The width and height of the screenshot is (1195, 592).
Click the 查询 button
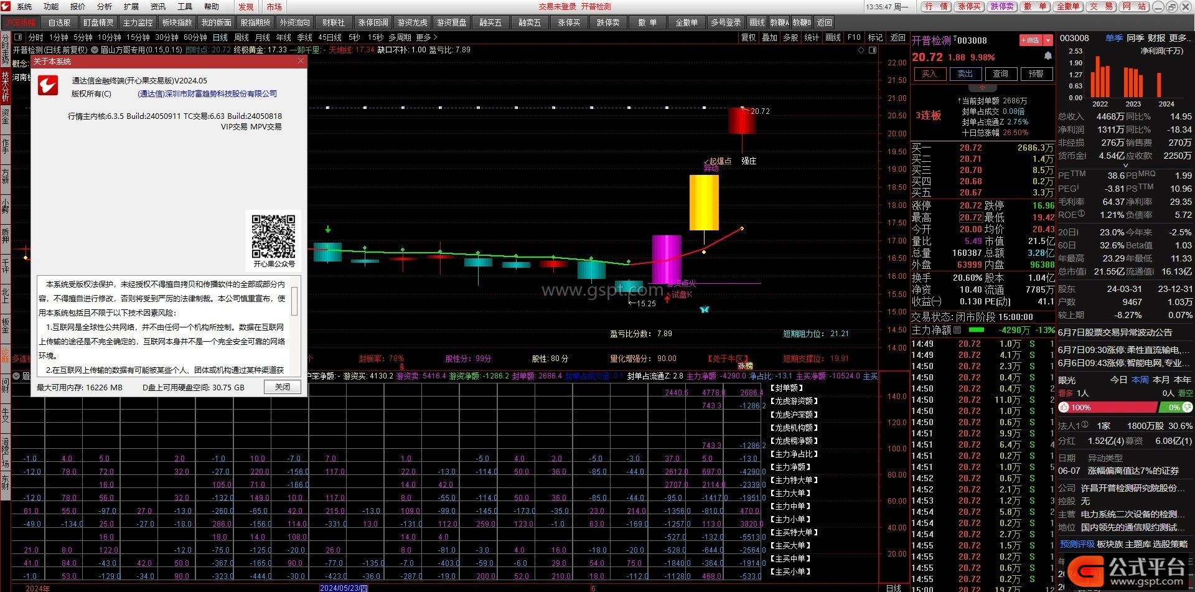1001,74
